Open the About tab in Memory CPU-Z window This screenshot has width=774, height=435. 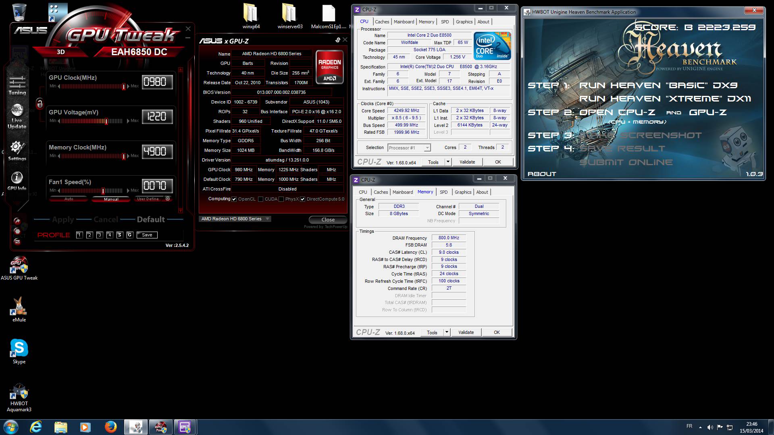482,192
